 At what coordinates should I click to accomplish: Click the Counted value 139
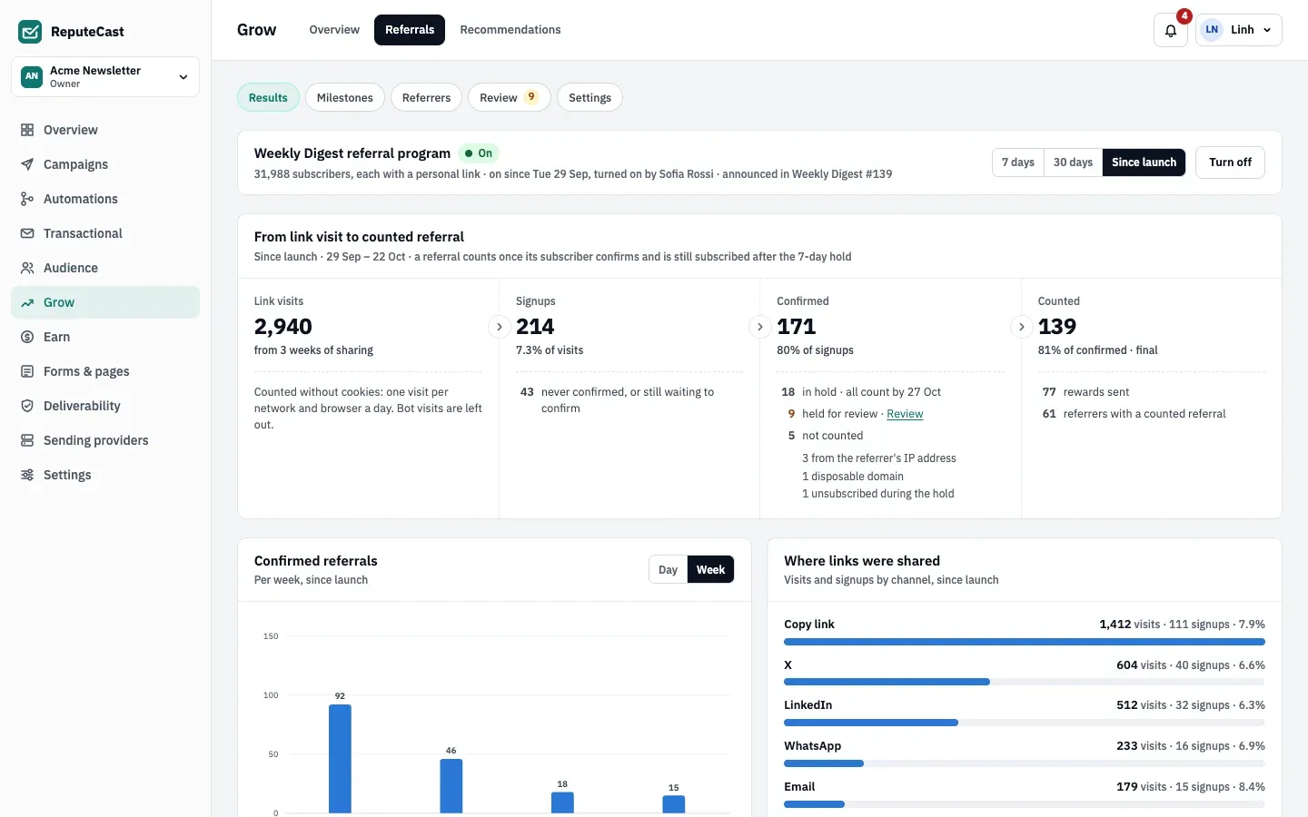(x=1057, y=327)
